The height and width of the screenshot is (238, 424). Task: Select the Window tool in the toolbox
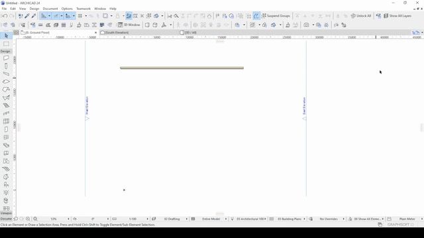tap(6, 137)
